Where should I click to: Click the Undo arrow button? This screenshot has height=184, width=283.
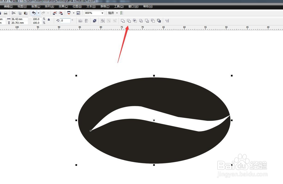pos(34,13)
